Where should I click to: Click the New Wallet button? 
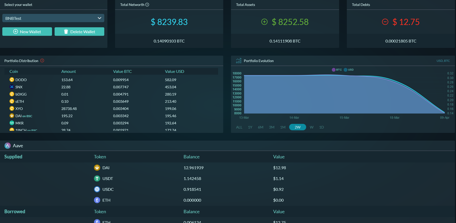coord(27,31)
